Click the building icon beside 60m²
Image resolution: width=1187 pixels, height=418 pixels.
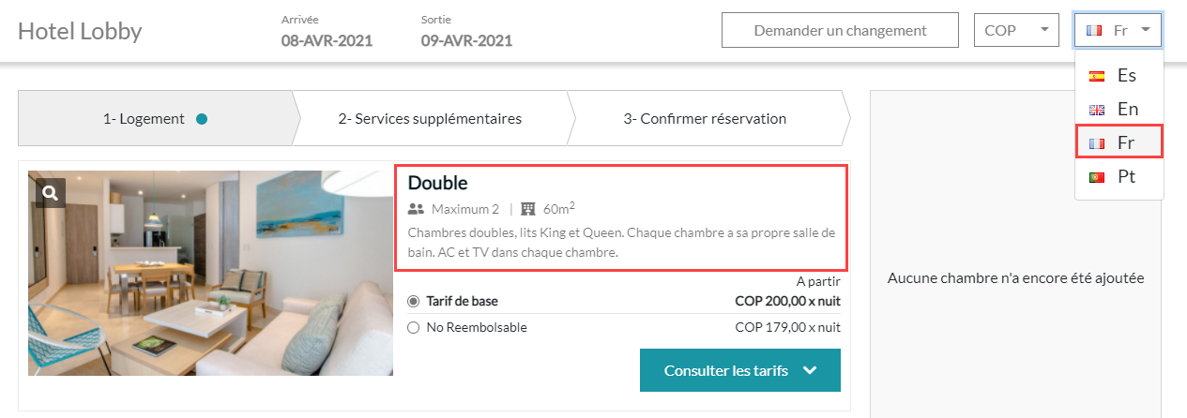tap(527, 209)
